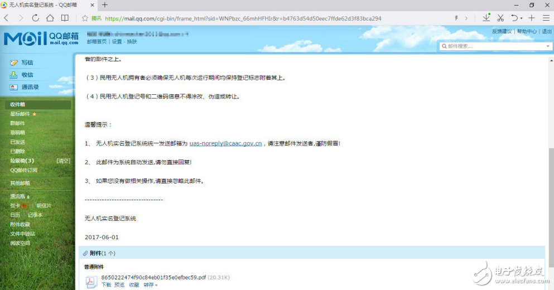
Task: Open the 垃圾箱 trash folder
Action: [22, 161]
